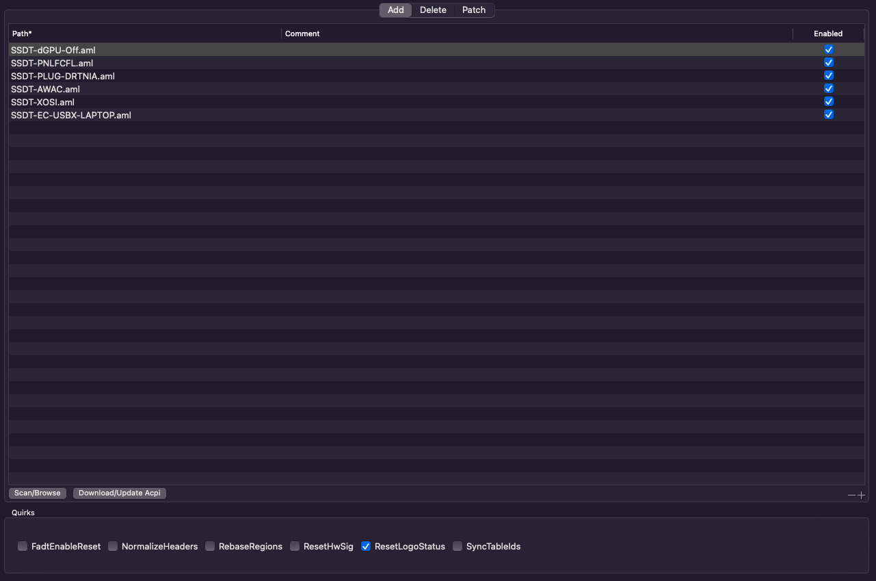The width and height of the screenshot is (876, 581).
Task: Open the Patch tab
Action: tap(474, 10)
